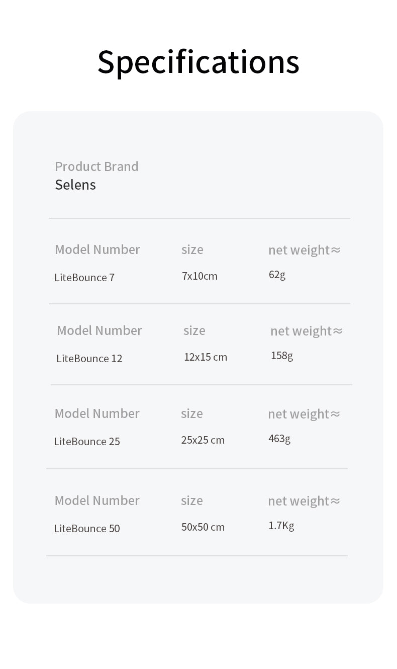Click the 463g weight value
The image size is (397, 669).
[279, 439]
